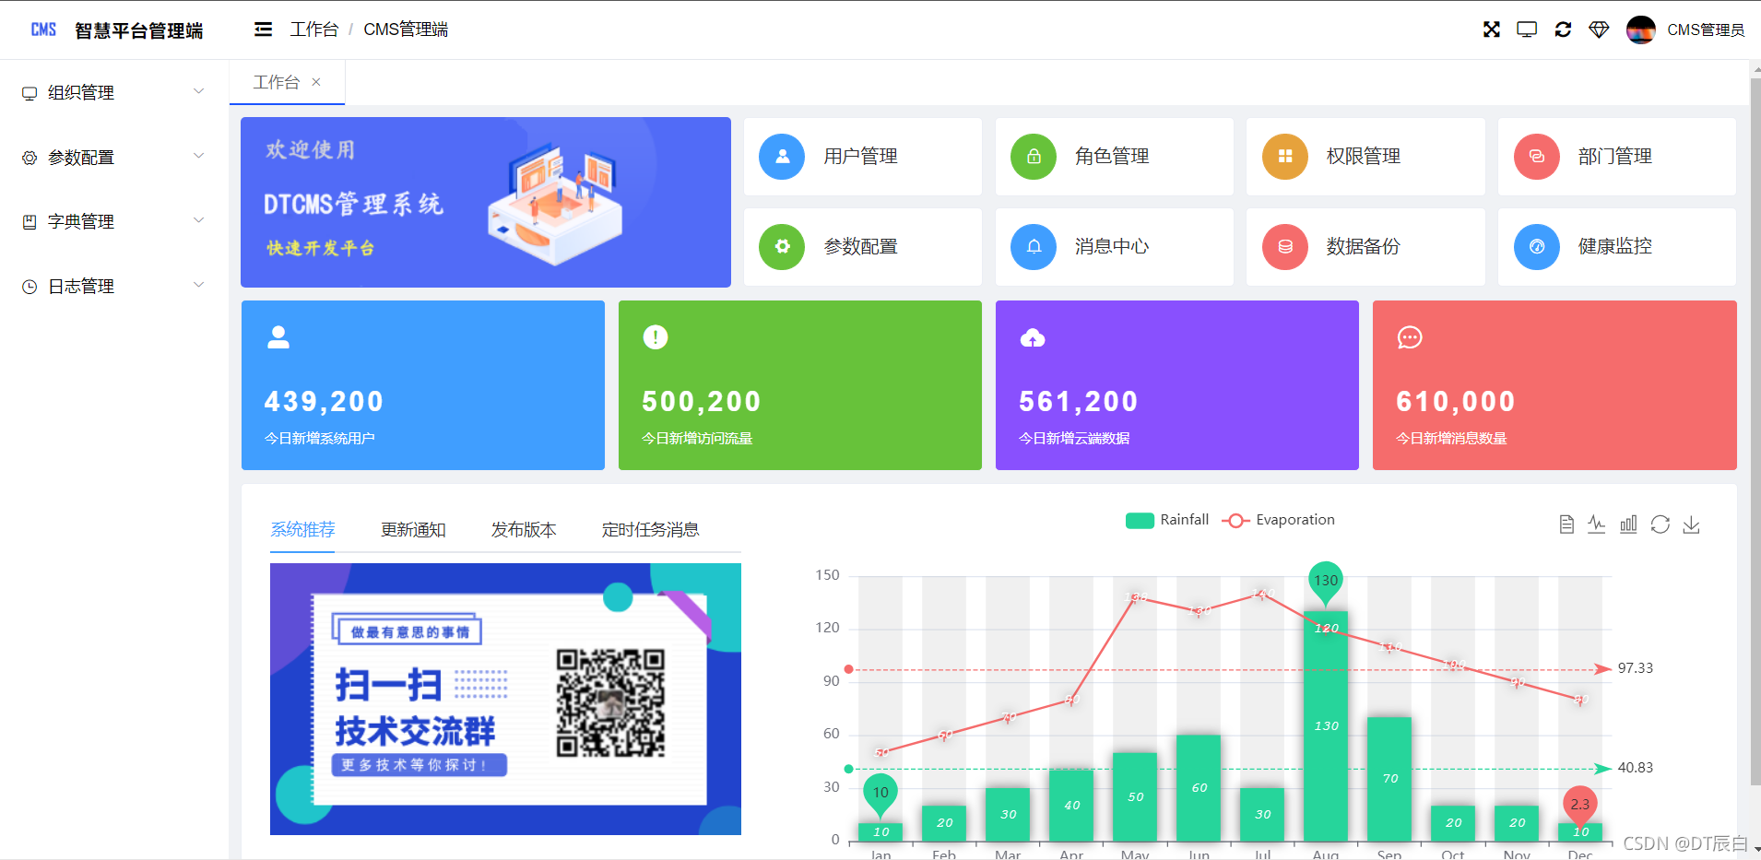The image size is (1761, 860).
Task: Click the user icon on 439,200 card
Action: [278, 337]
